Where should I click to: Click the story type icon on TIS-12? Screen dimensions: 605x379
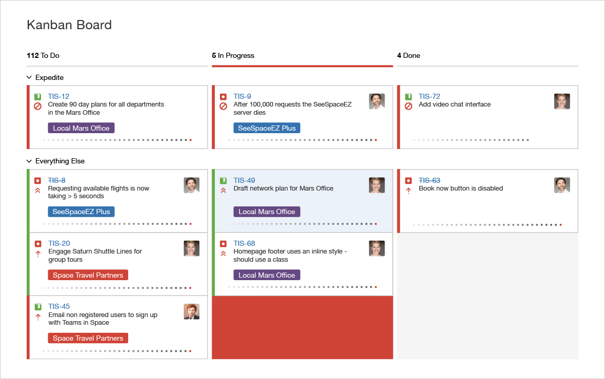(37, 97)
